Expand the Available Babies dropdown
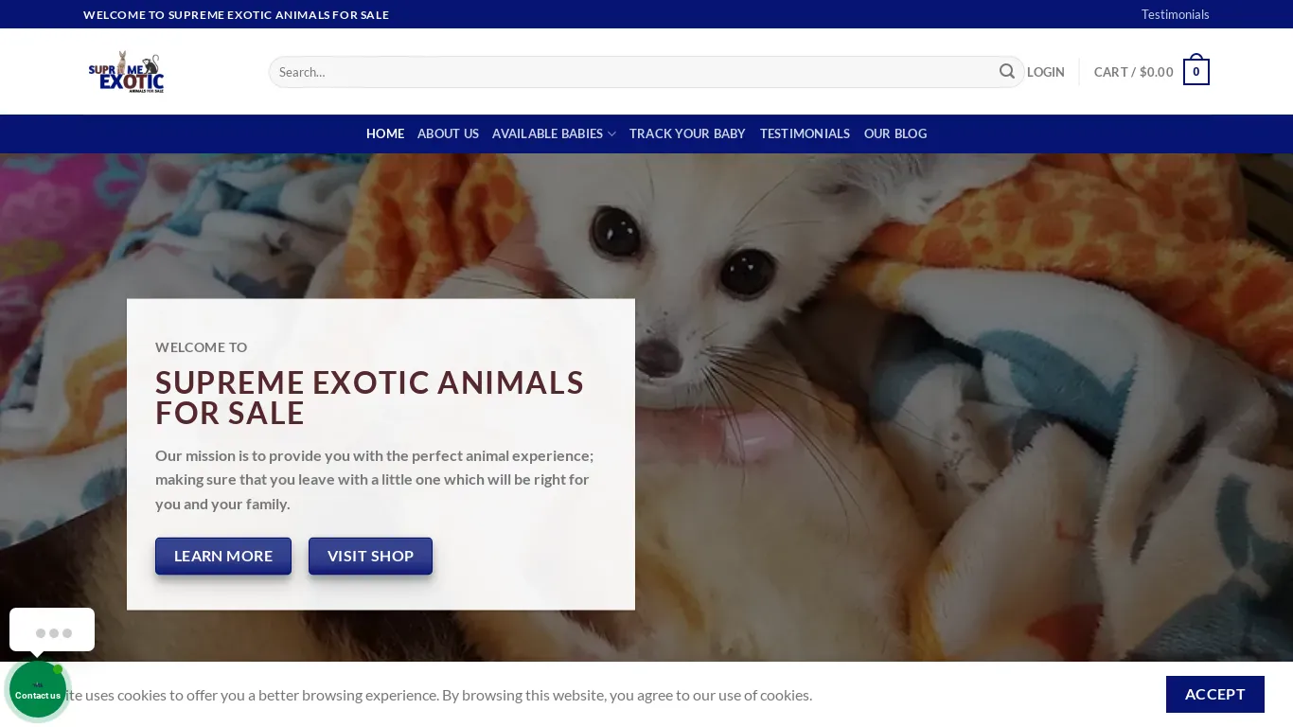The height and width of the screenshot is (727, 1293). pos(554,133)
